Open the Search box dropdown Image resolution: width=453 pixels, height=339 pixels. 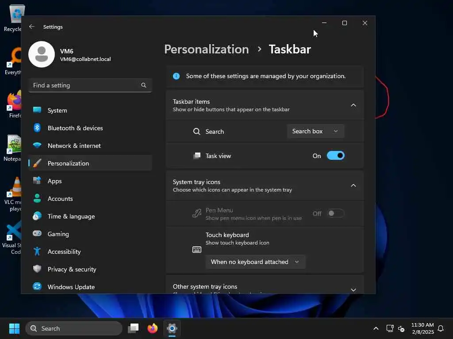(x=315, y=131)
